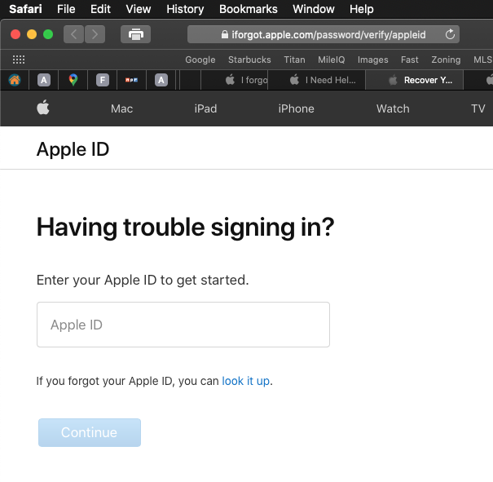This screenshot has height=482, width=493.
Task: Open the Edit menu
Action: point(100,9)
